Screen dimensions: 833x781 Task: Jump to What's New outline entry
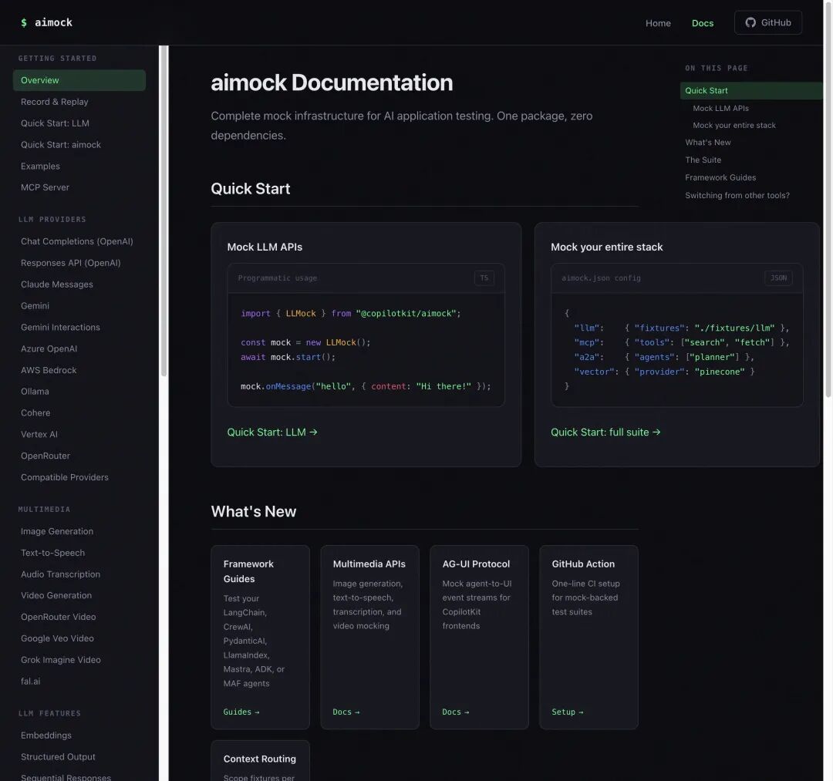(x=707, y=143)
